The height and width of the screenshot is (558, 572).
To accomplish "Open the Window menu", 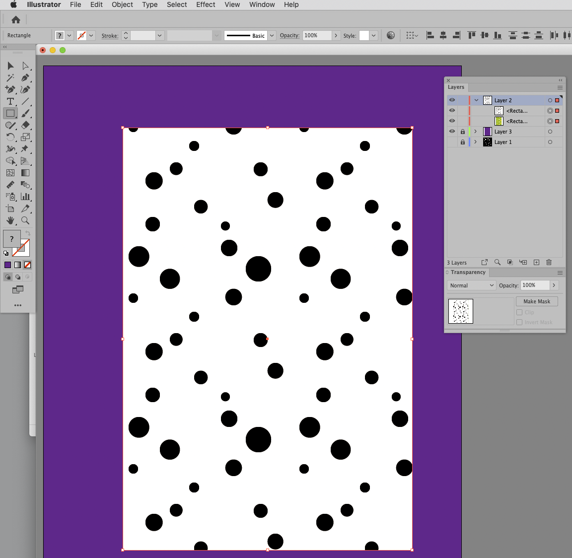I will [262, 4].
